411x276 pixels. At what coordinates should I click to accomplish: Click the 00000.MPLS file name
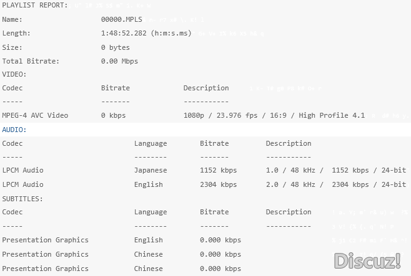click(x=121, y=19)
